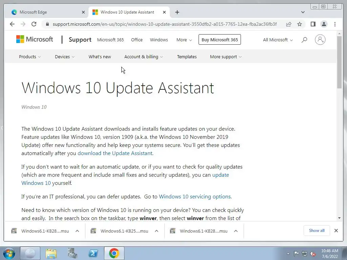The image size is (347, 260).
Task: Click the Support header link
Action: 80,40
